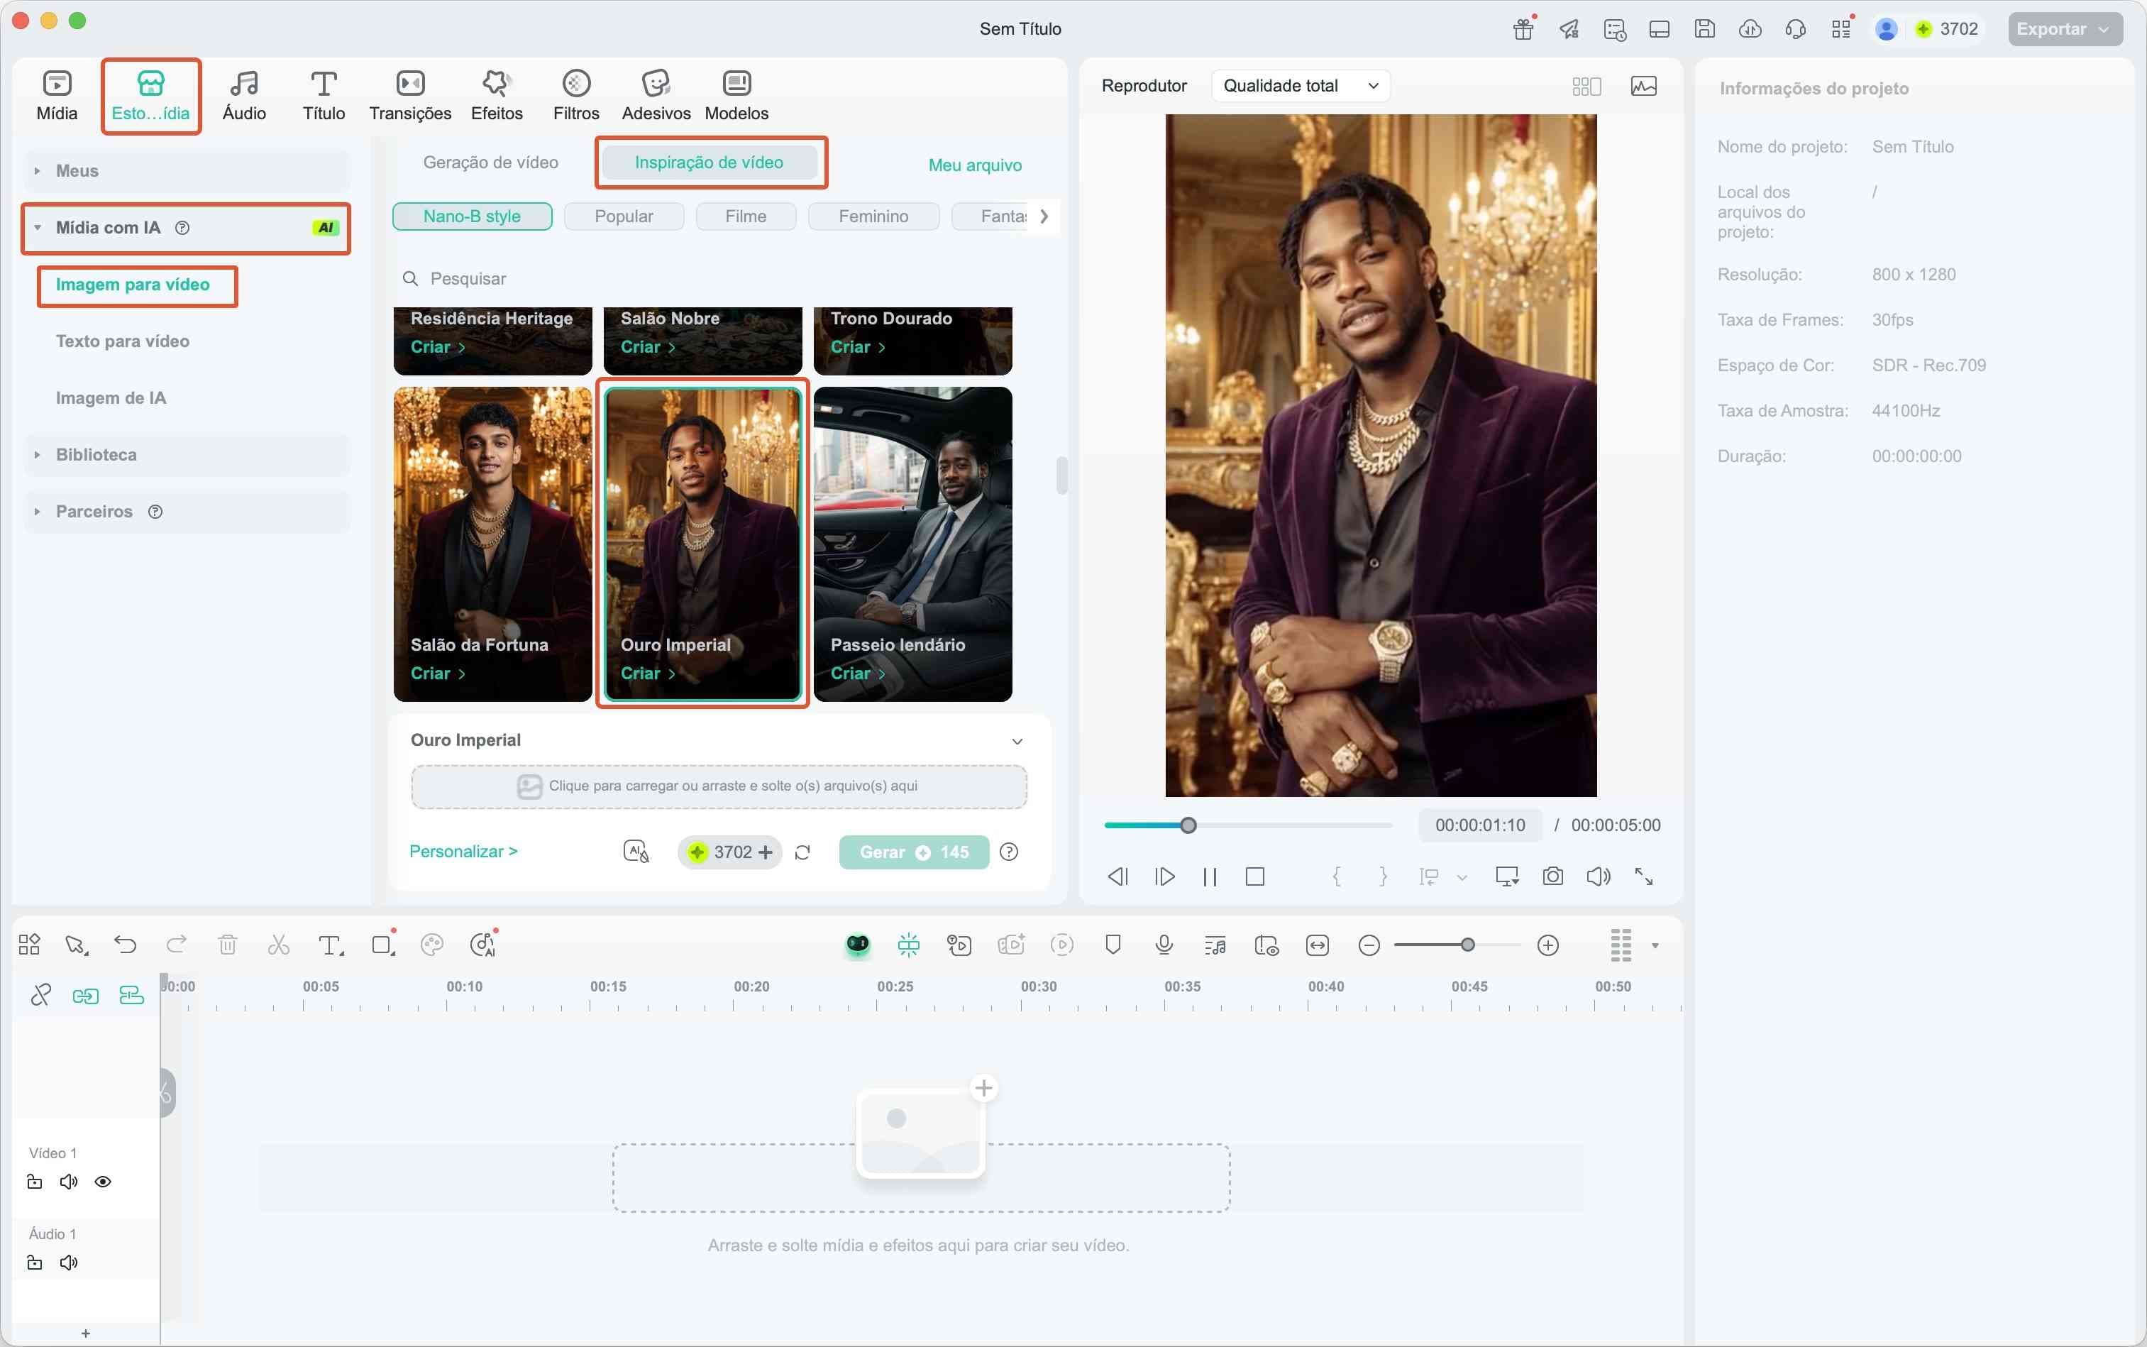Viewport: 2147px width, 1347px height.
Task: Take a snapshot in the player
Action: 1552,876
